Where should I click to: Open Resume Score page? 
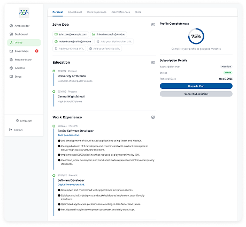coord(24,59)
